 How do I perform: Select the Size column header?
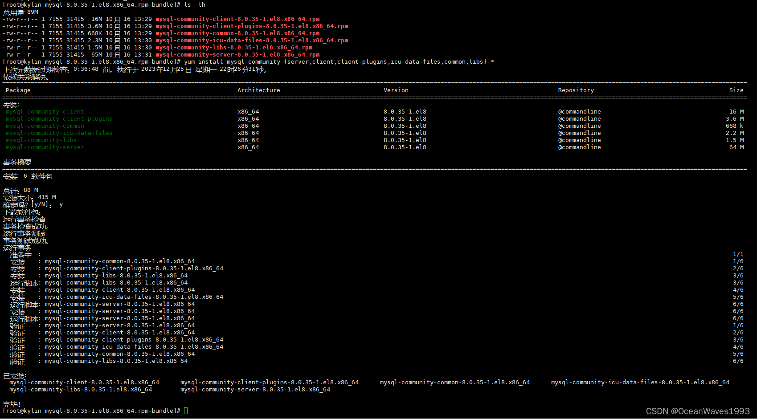(736, 90)
